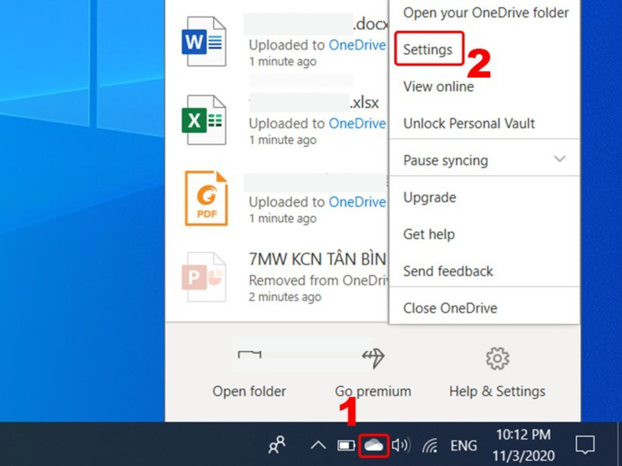Open the Wi-Fi network icon
The height and width of the screenshot is (466, 622).
tap(430, 445)
